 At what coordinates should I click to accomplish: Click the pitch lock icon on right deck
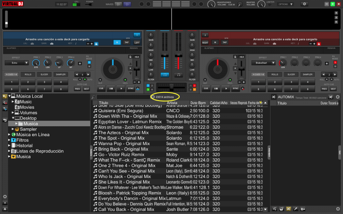click(235, 57)
